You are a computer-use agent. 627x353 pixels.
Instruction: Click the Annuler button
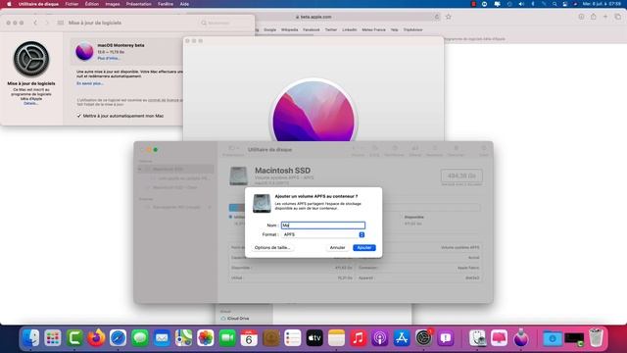point(337,248)
